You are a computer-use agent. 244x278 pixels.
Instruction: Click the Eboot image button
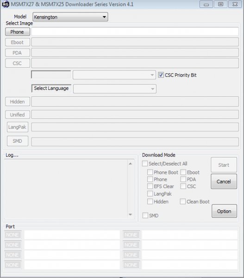(18, 42)
